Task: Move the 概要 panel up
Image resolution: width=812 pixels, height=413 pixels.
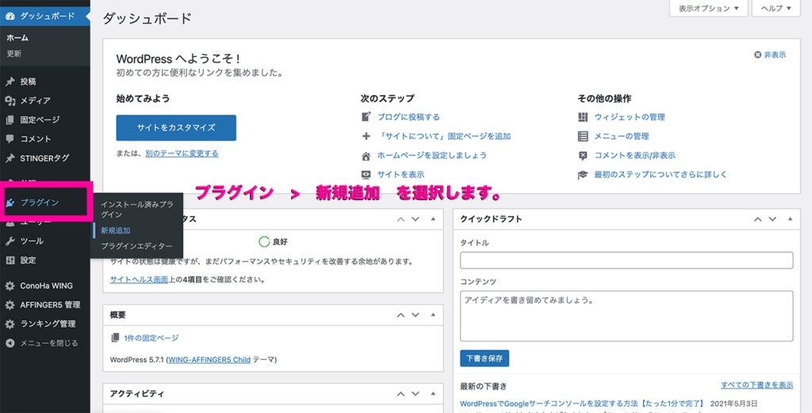Action: (x=400, y=315)
